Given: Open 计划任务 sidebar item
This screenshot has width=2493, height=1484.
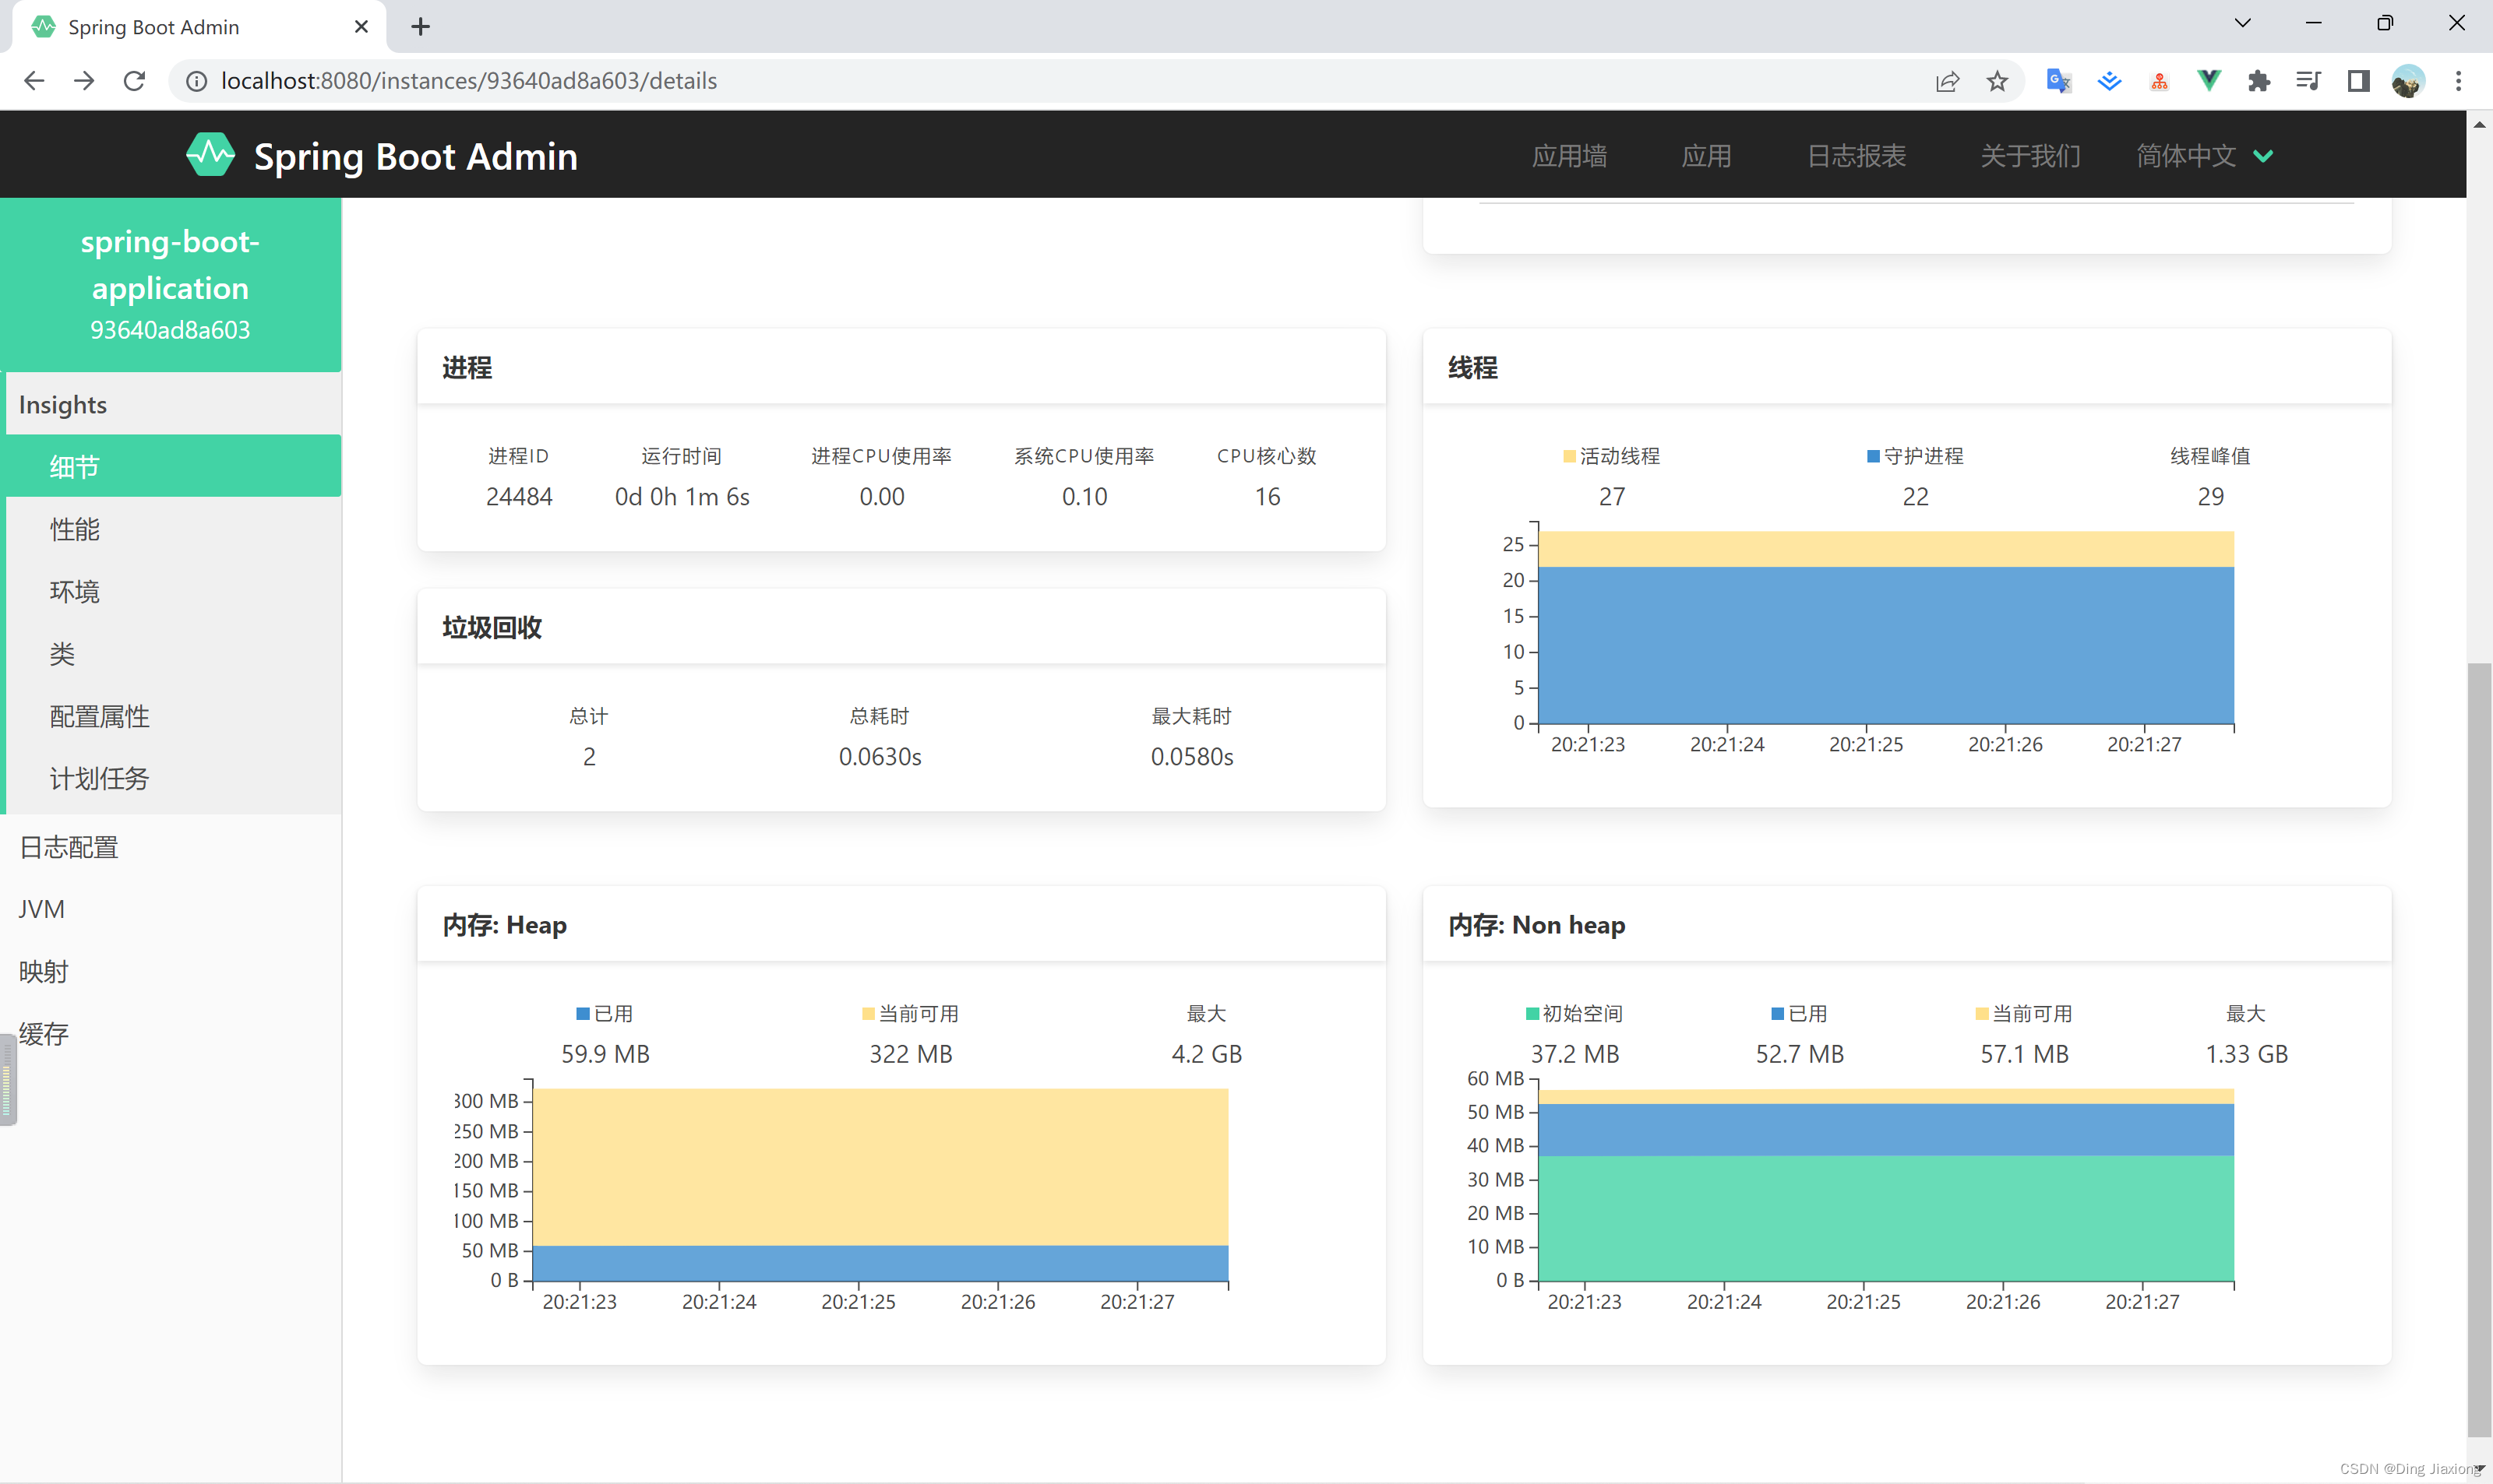Looking at the screenshot, I should (173, 778).
